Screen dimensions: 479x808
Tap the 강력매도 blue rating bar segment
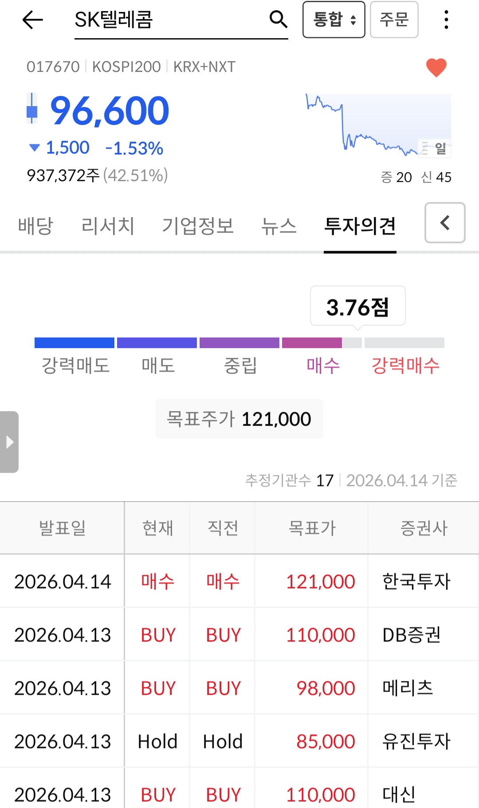[75, 343]
